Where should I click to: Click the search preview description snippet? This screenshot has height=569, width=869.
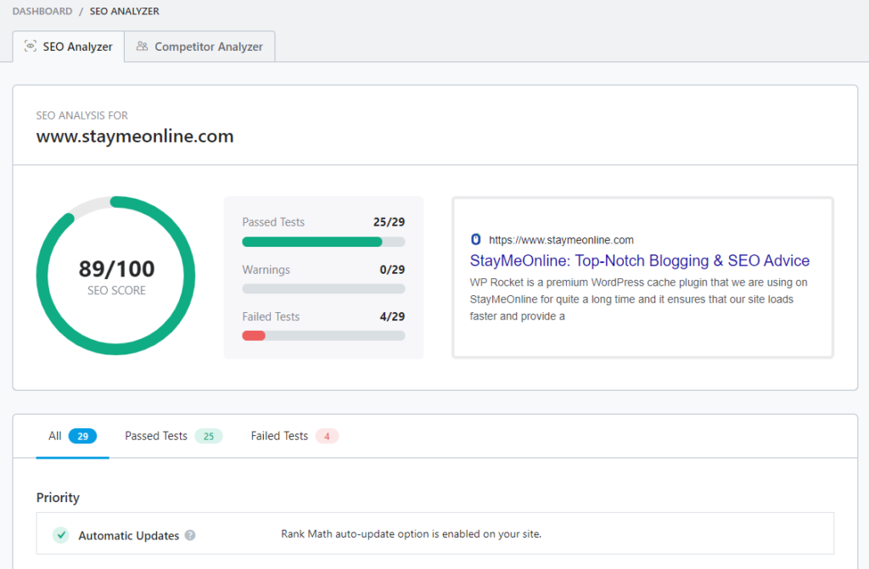click(638, 299)
